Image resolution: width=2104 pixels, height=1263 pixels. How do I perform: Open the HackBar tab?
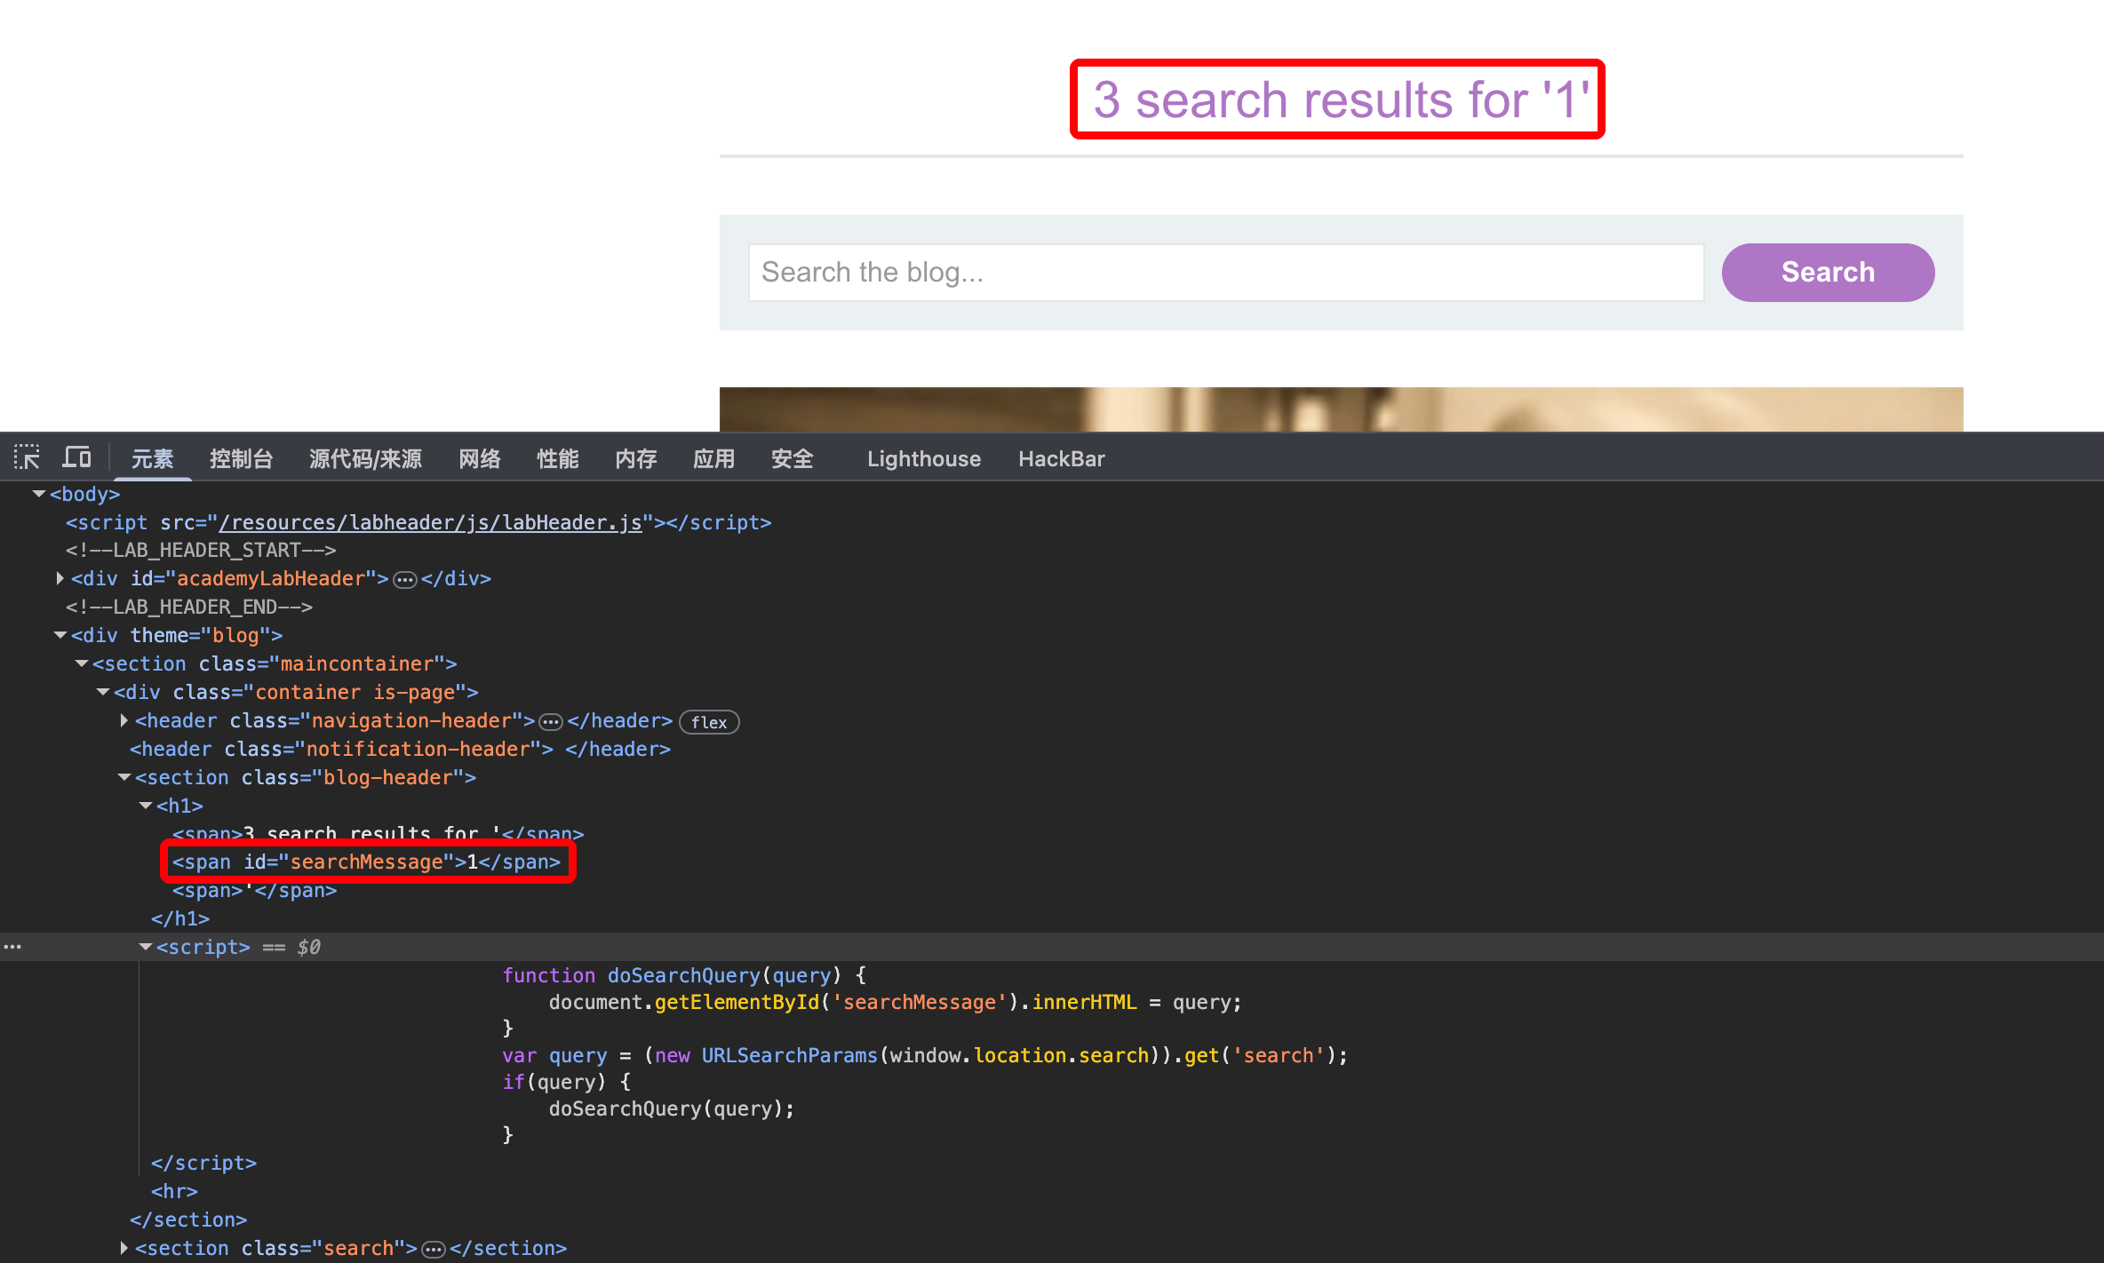1061,458
